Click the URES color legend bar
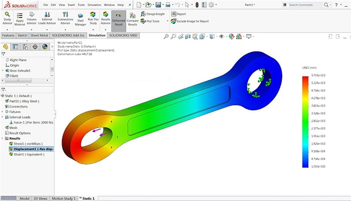 point(305,122)
